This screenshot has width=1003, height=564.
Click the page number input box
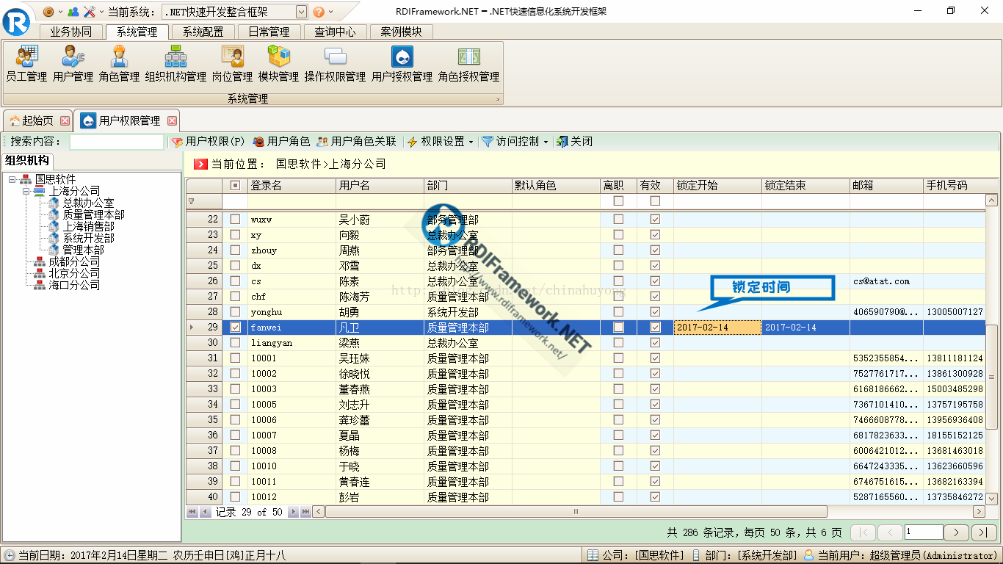(924, 532)
